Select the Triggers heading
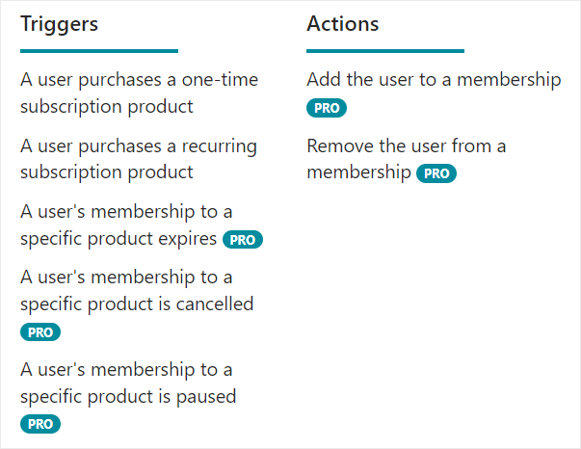This screenshot has height=449, width=581. tap(60, 24)
